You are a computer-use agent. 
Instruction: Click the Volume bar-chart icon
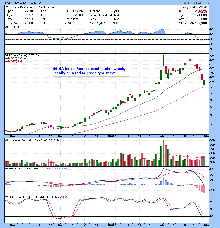[x=6, y=140]
